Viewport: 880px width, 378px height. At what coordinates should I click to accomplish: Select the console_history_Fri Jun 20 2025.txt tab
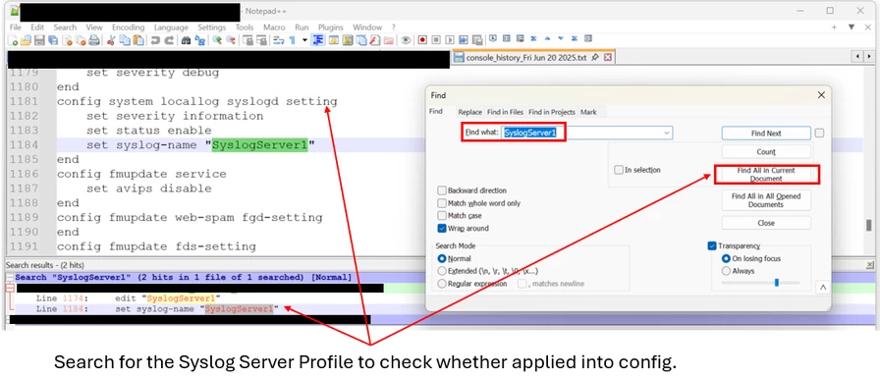(x=533, y=57)
